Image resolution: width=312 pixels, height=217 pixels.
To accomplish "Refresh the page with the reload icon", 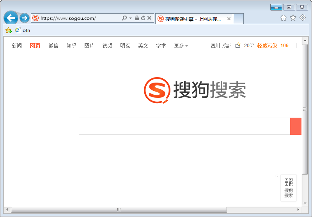I will pos(143,18).
